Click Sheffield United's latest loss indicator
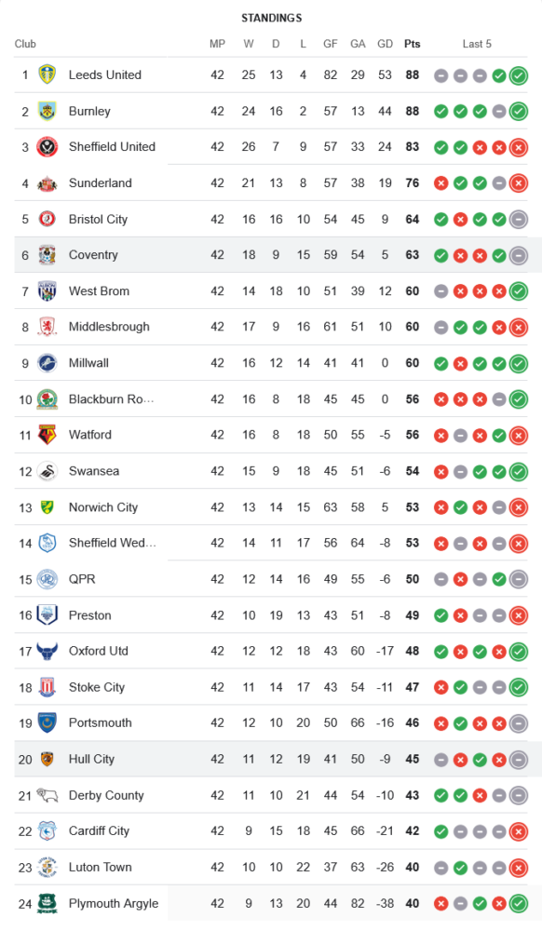542x931 pixels. 519,147
